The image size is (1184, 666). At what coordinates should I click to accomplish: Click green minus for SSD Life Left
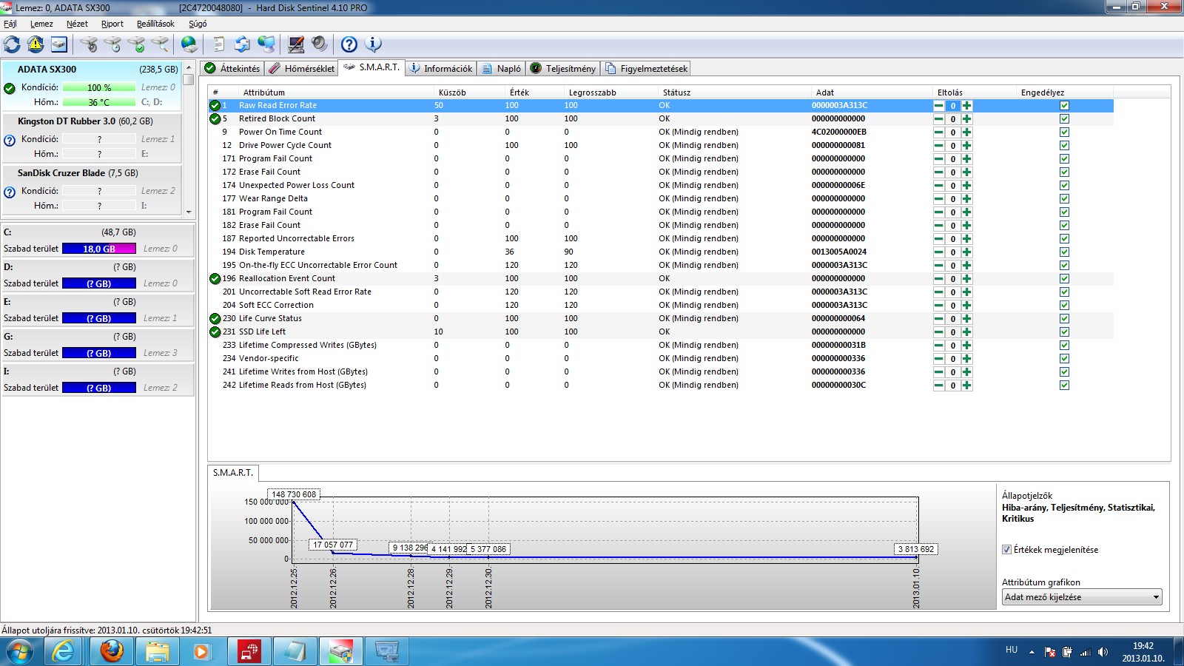938,332
